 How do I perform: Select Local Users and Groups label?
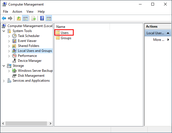35,51
